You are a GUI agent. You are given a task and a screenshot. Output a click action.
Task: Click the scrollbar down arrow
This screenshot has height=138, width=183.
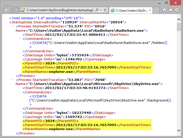pos(179,130)
